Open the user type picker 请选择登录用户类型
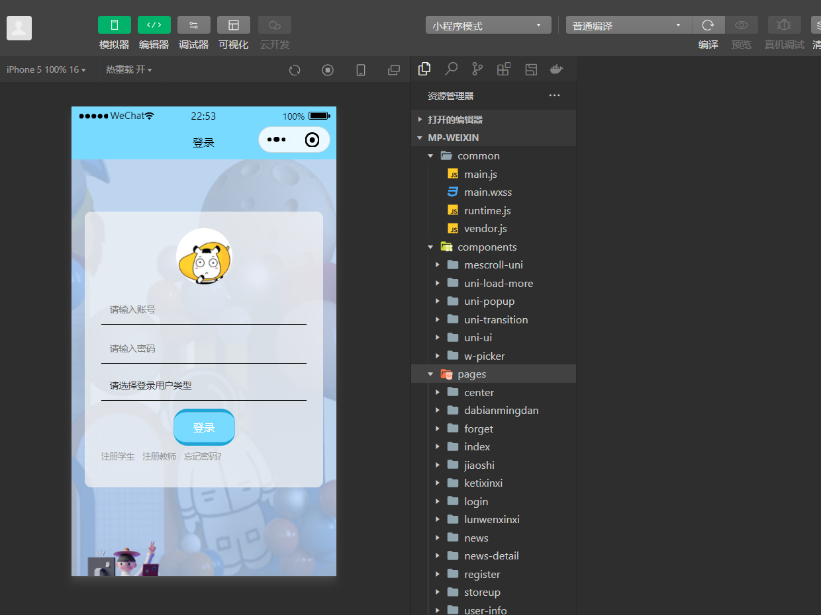 tap(204, 386)
